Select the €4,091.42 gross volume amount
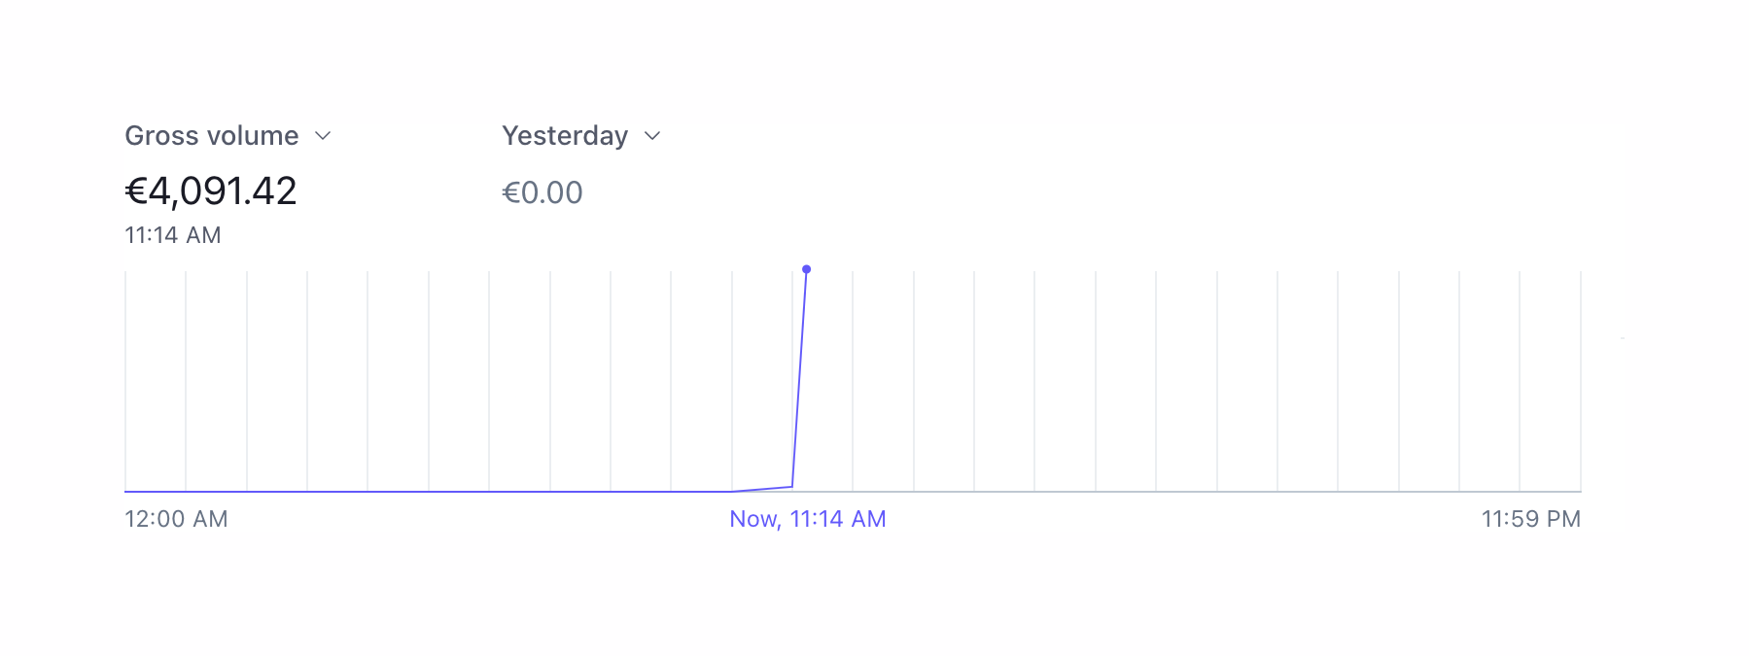Image resolution: width=1749 pixels, height=656 pixels. pyautogui.click(x=211, y=191)
